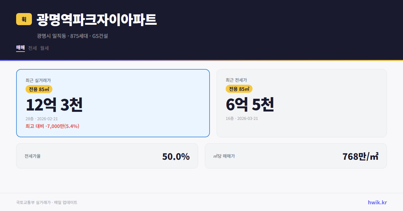Select the 50.0% jeonse ratio value
The image size is (403, 211).
[176, 156]
